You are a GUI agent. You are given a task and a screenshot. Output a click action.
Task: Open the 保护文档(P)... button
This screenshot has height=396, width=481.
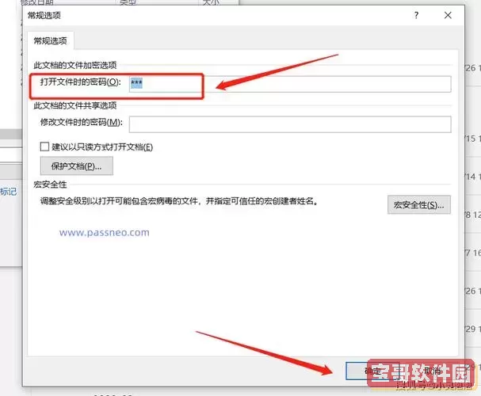76,166
